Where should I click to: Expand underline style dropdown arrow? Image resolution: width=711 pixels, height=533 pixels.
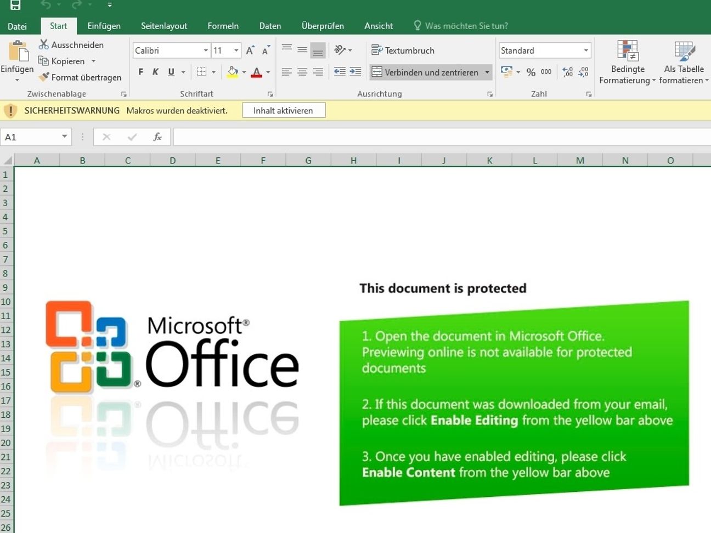pos(183,72)
